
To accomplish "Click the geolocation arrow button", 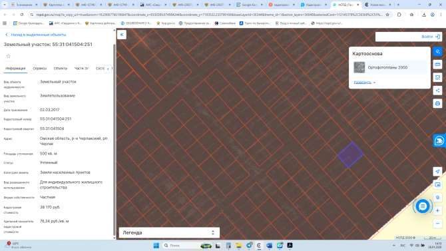I will (x=437, y=171).
